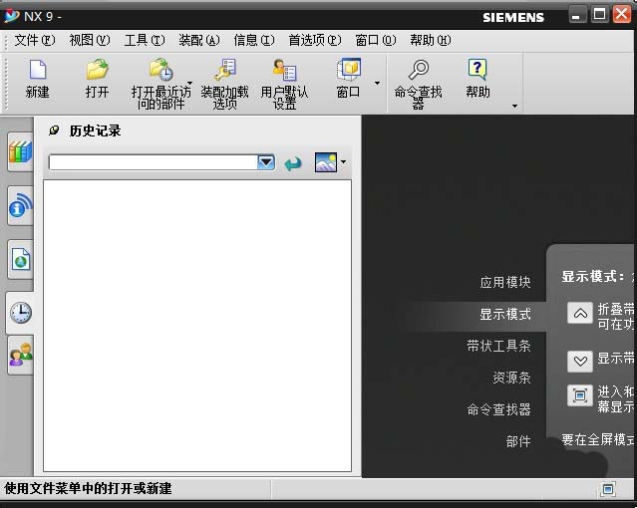Launch 命令查找器 command finder magnifier icon
Viewport: 637px width, 508px height.
pyautogui.click(x=419, y=70)
